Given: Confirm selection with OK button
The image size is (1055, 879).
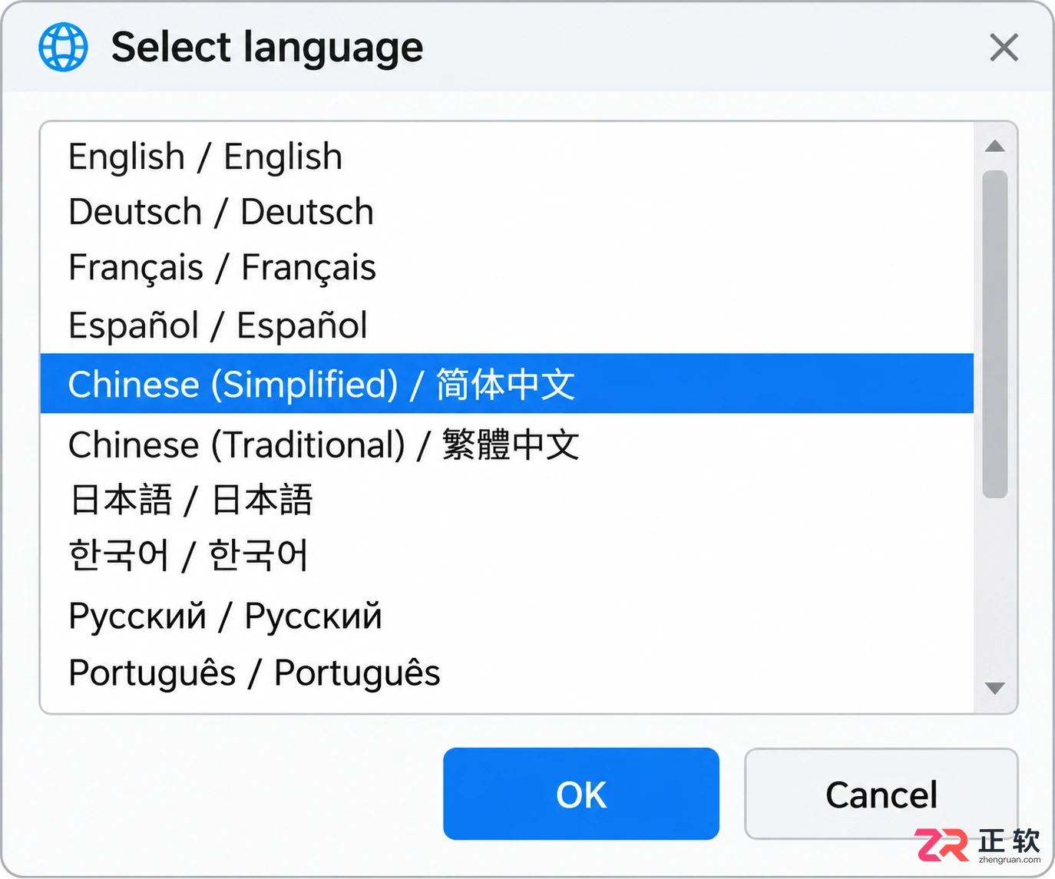Looking at the screenshot, I should [x=581, y=794].
